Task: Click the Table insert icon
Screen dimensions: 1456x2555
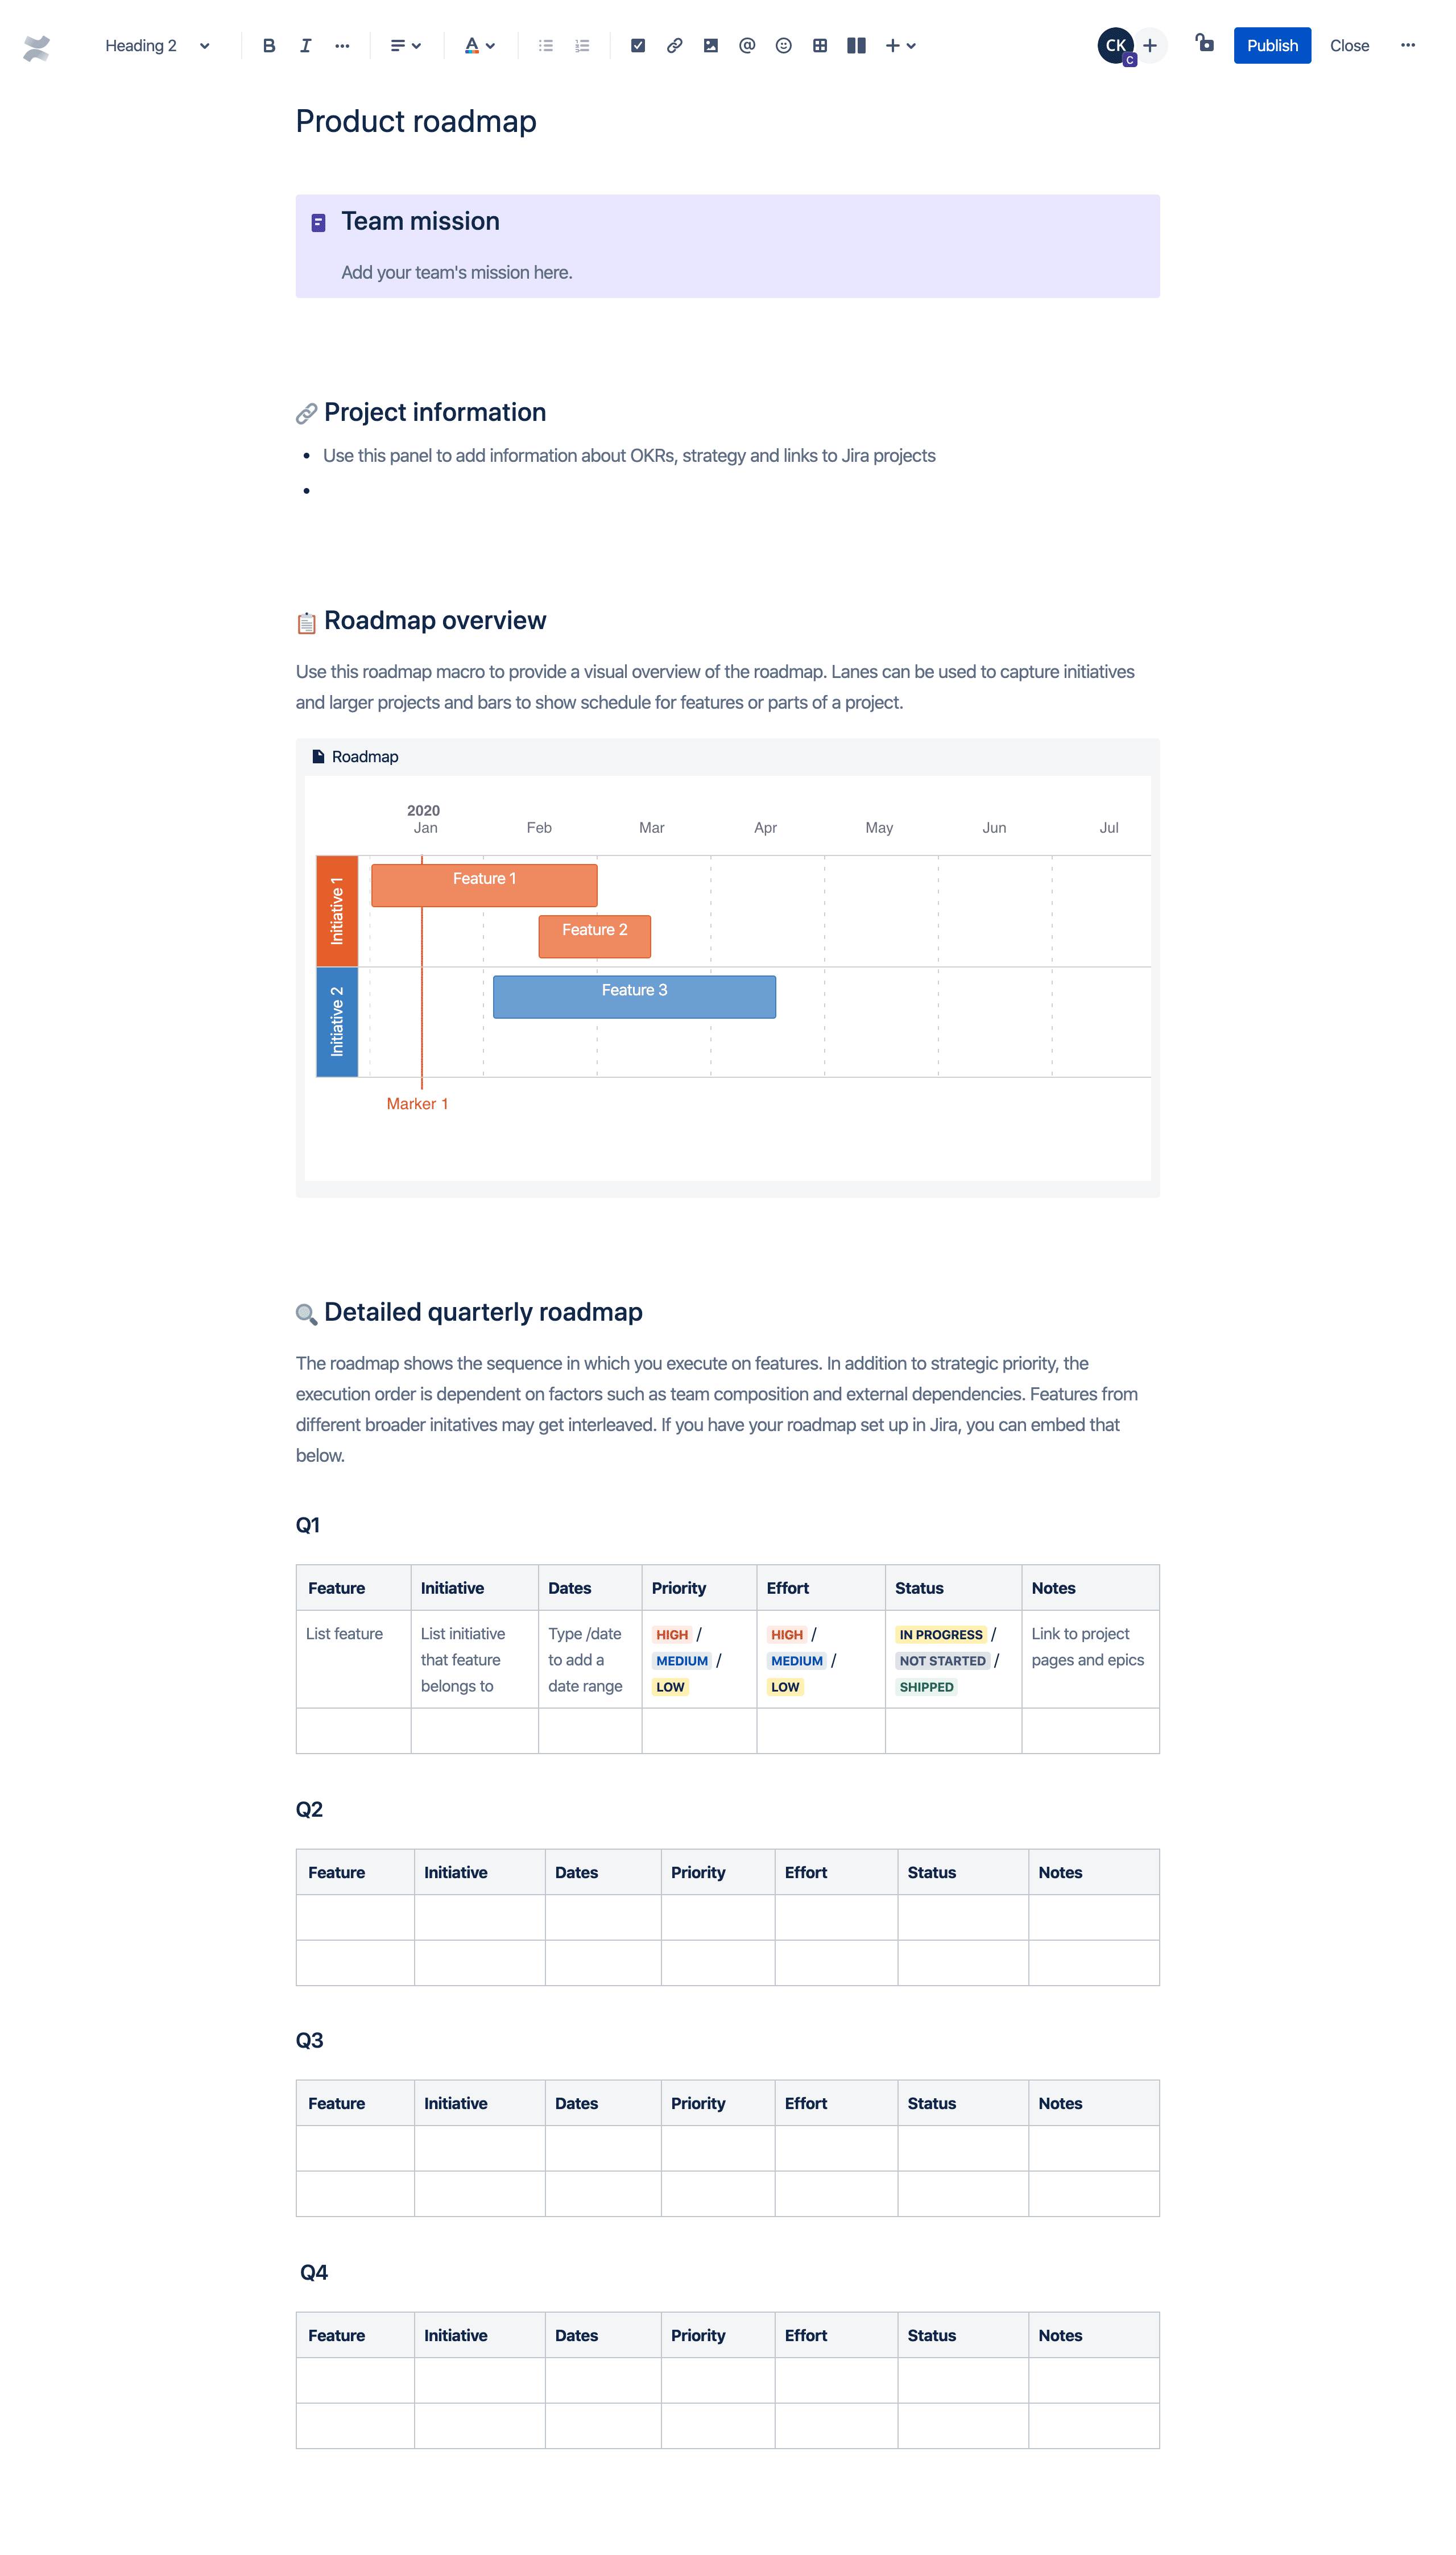Action: point(823,44)
